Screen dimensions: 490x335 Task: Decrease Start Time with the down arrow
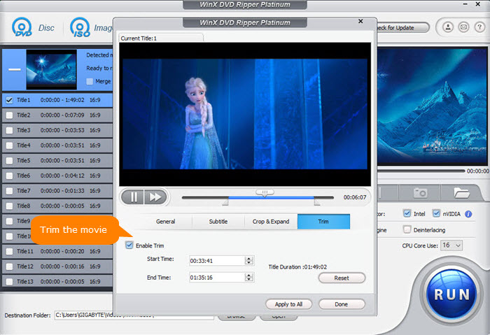[248, 262]
